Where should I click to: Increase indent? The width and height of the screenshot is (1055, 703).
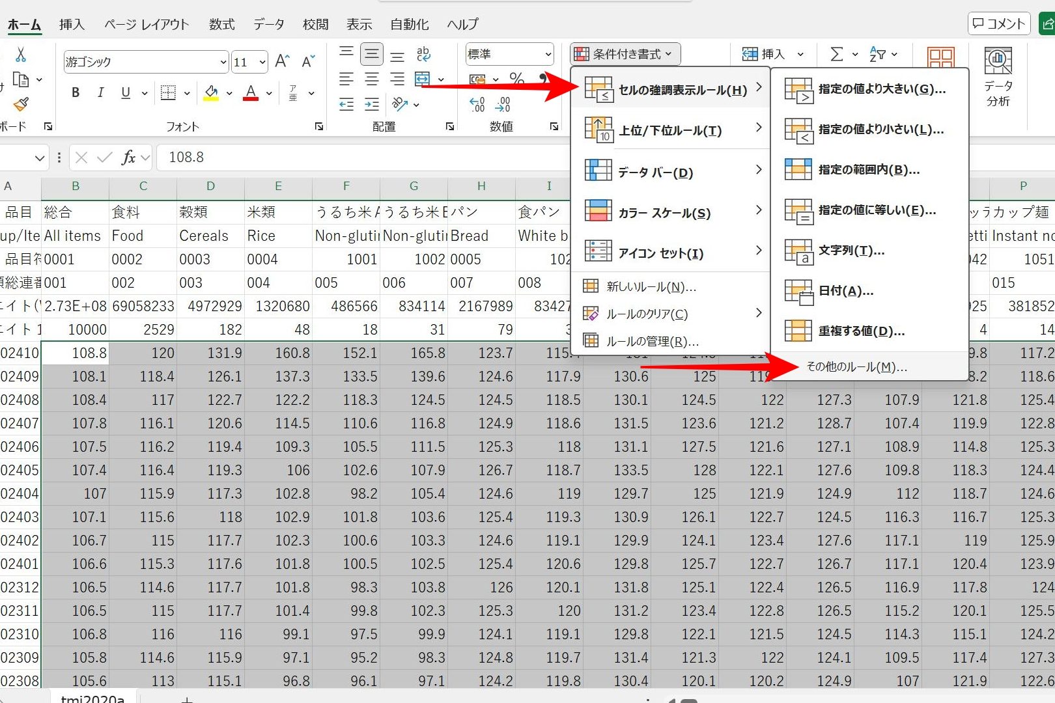[372, 104]
